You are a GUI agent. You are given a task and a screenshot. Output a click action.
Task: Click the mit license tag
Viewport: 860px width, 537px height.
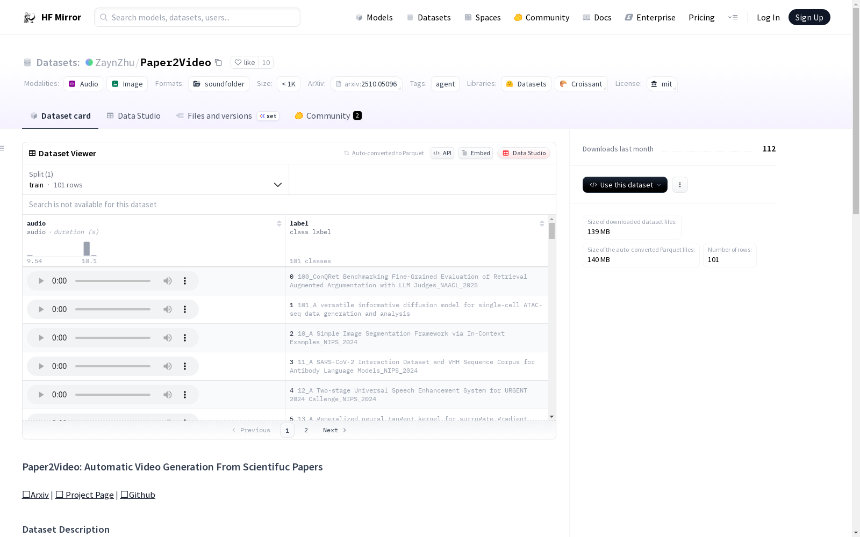tap(662, 84)
